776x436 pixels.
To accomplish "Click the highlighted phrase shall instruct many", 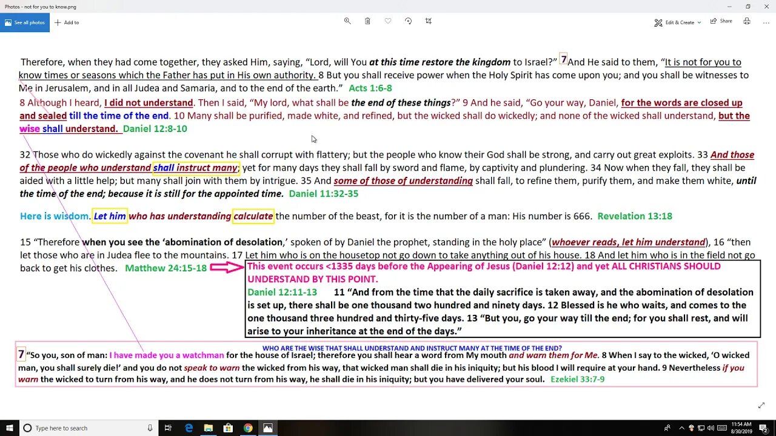I will (x=196, y=168).
